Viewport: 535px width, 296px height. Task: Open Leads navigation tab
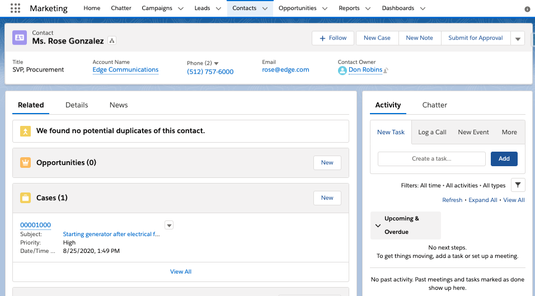[x=203, y=8]
